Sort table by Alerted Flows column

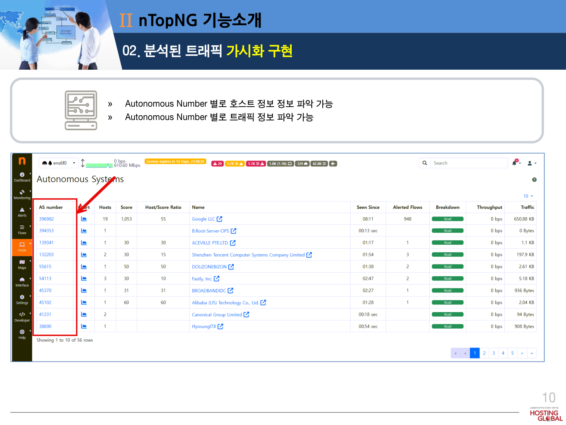pyautogui.click(x=408, y=207)
